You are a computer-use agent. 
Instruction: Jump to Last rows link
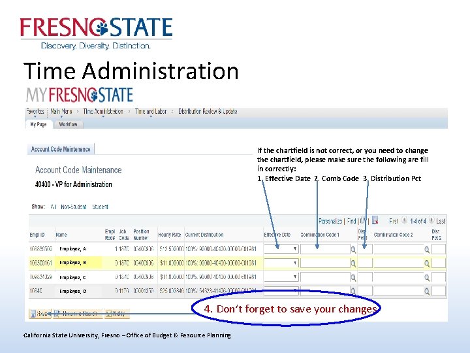point(441,221)
